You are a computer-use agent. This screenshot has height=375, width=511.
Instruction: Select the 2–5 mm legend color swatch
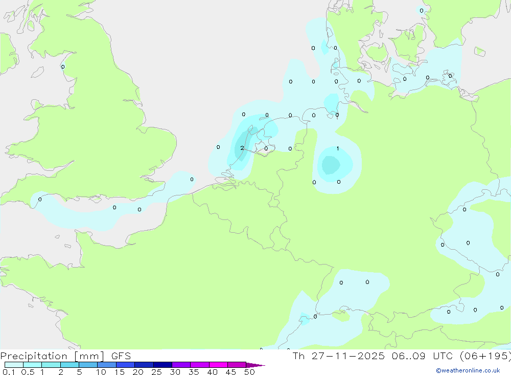tap(69, 365)
